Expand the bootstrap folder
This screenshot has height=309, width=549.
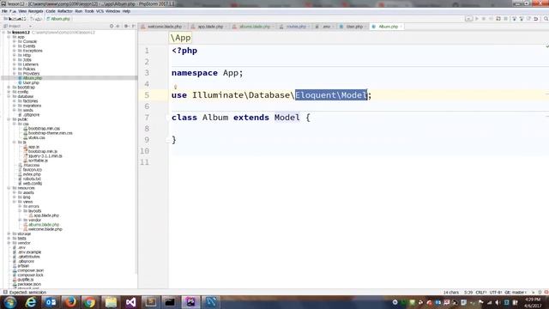[x=9, y=88]
